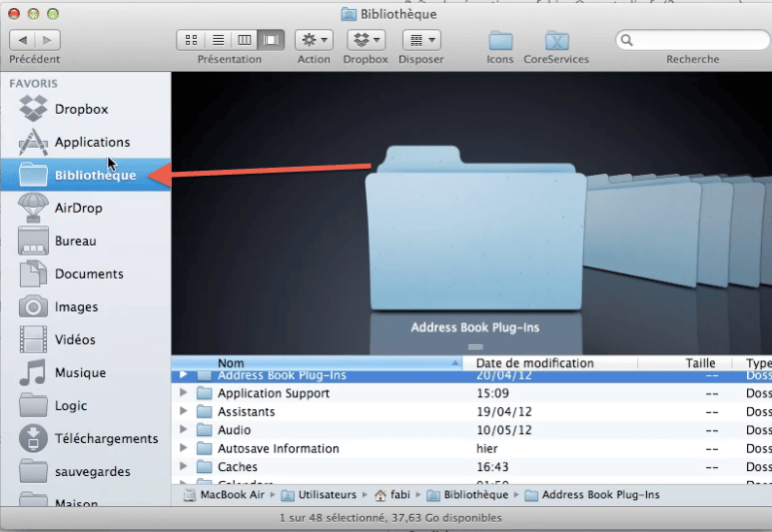Go forward with the right arrow button
772x532 pixels.
pos(48,40)
